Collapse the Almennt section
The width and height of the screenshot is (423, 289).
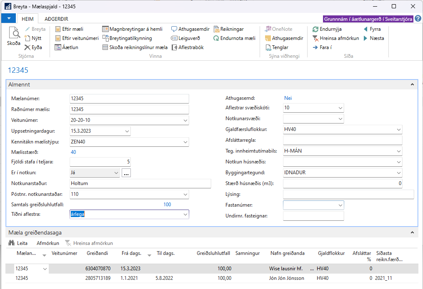(412, 84)
